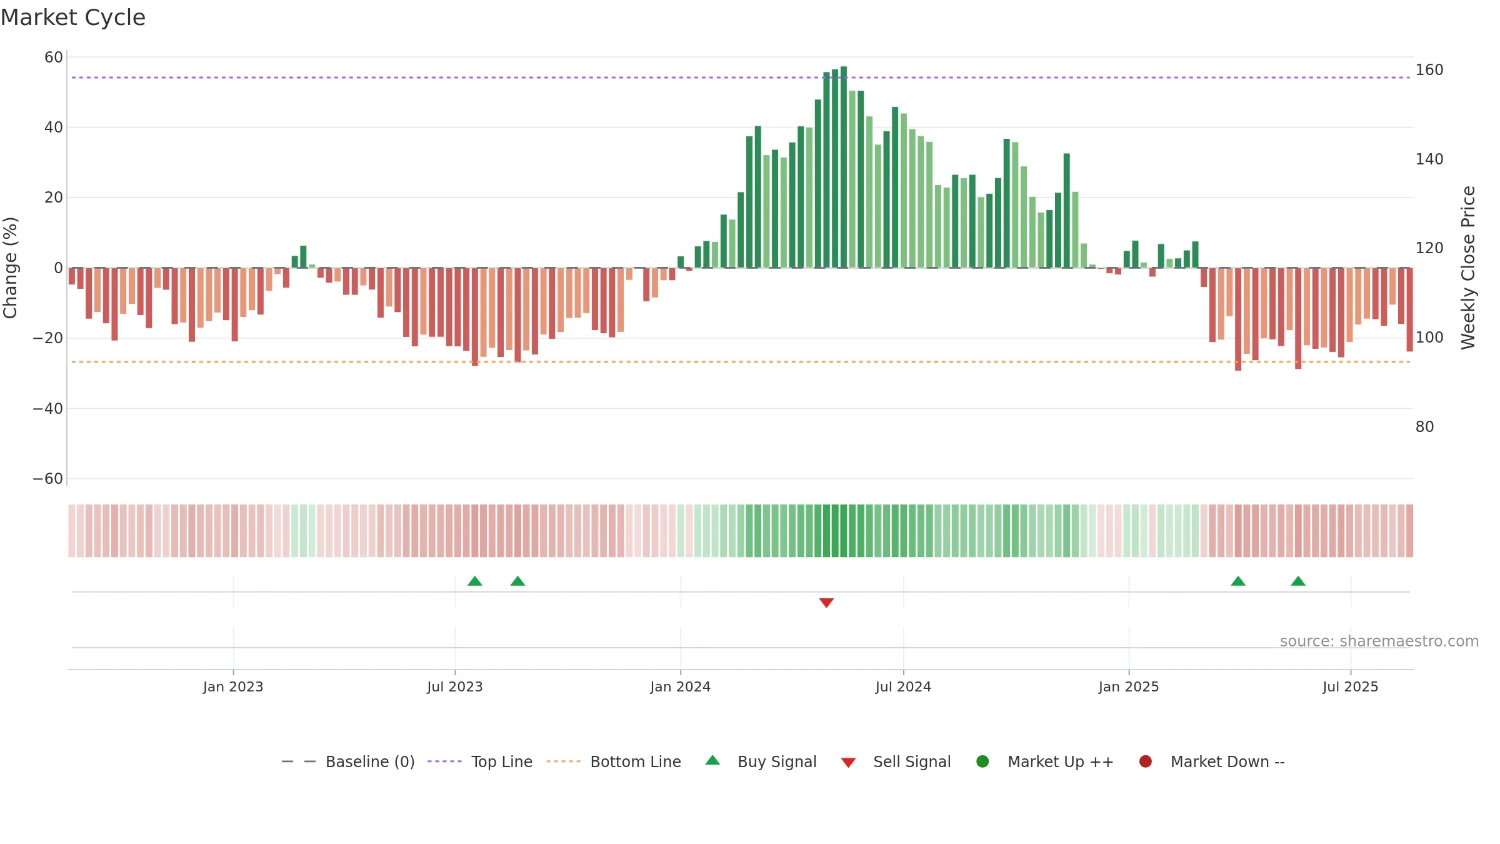Click the Change (%) axis title

coord(10,268)
